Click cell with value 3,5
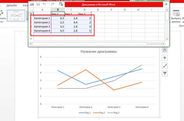This screenshot has height=121, width=184. pos(58,27)
